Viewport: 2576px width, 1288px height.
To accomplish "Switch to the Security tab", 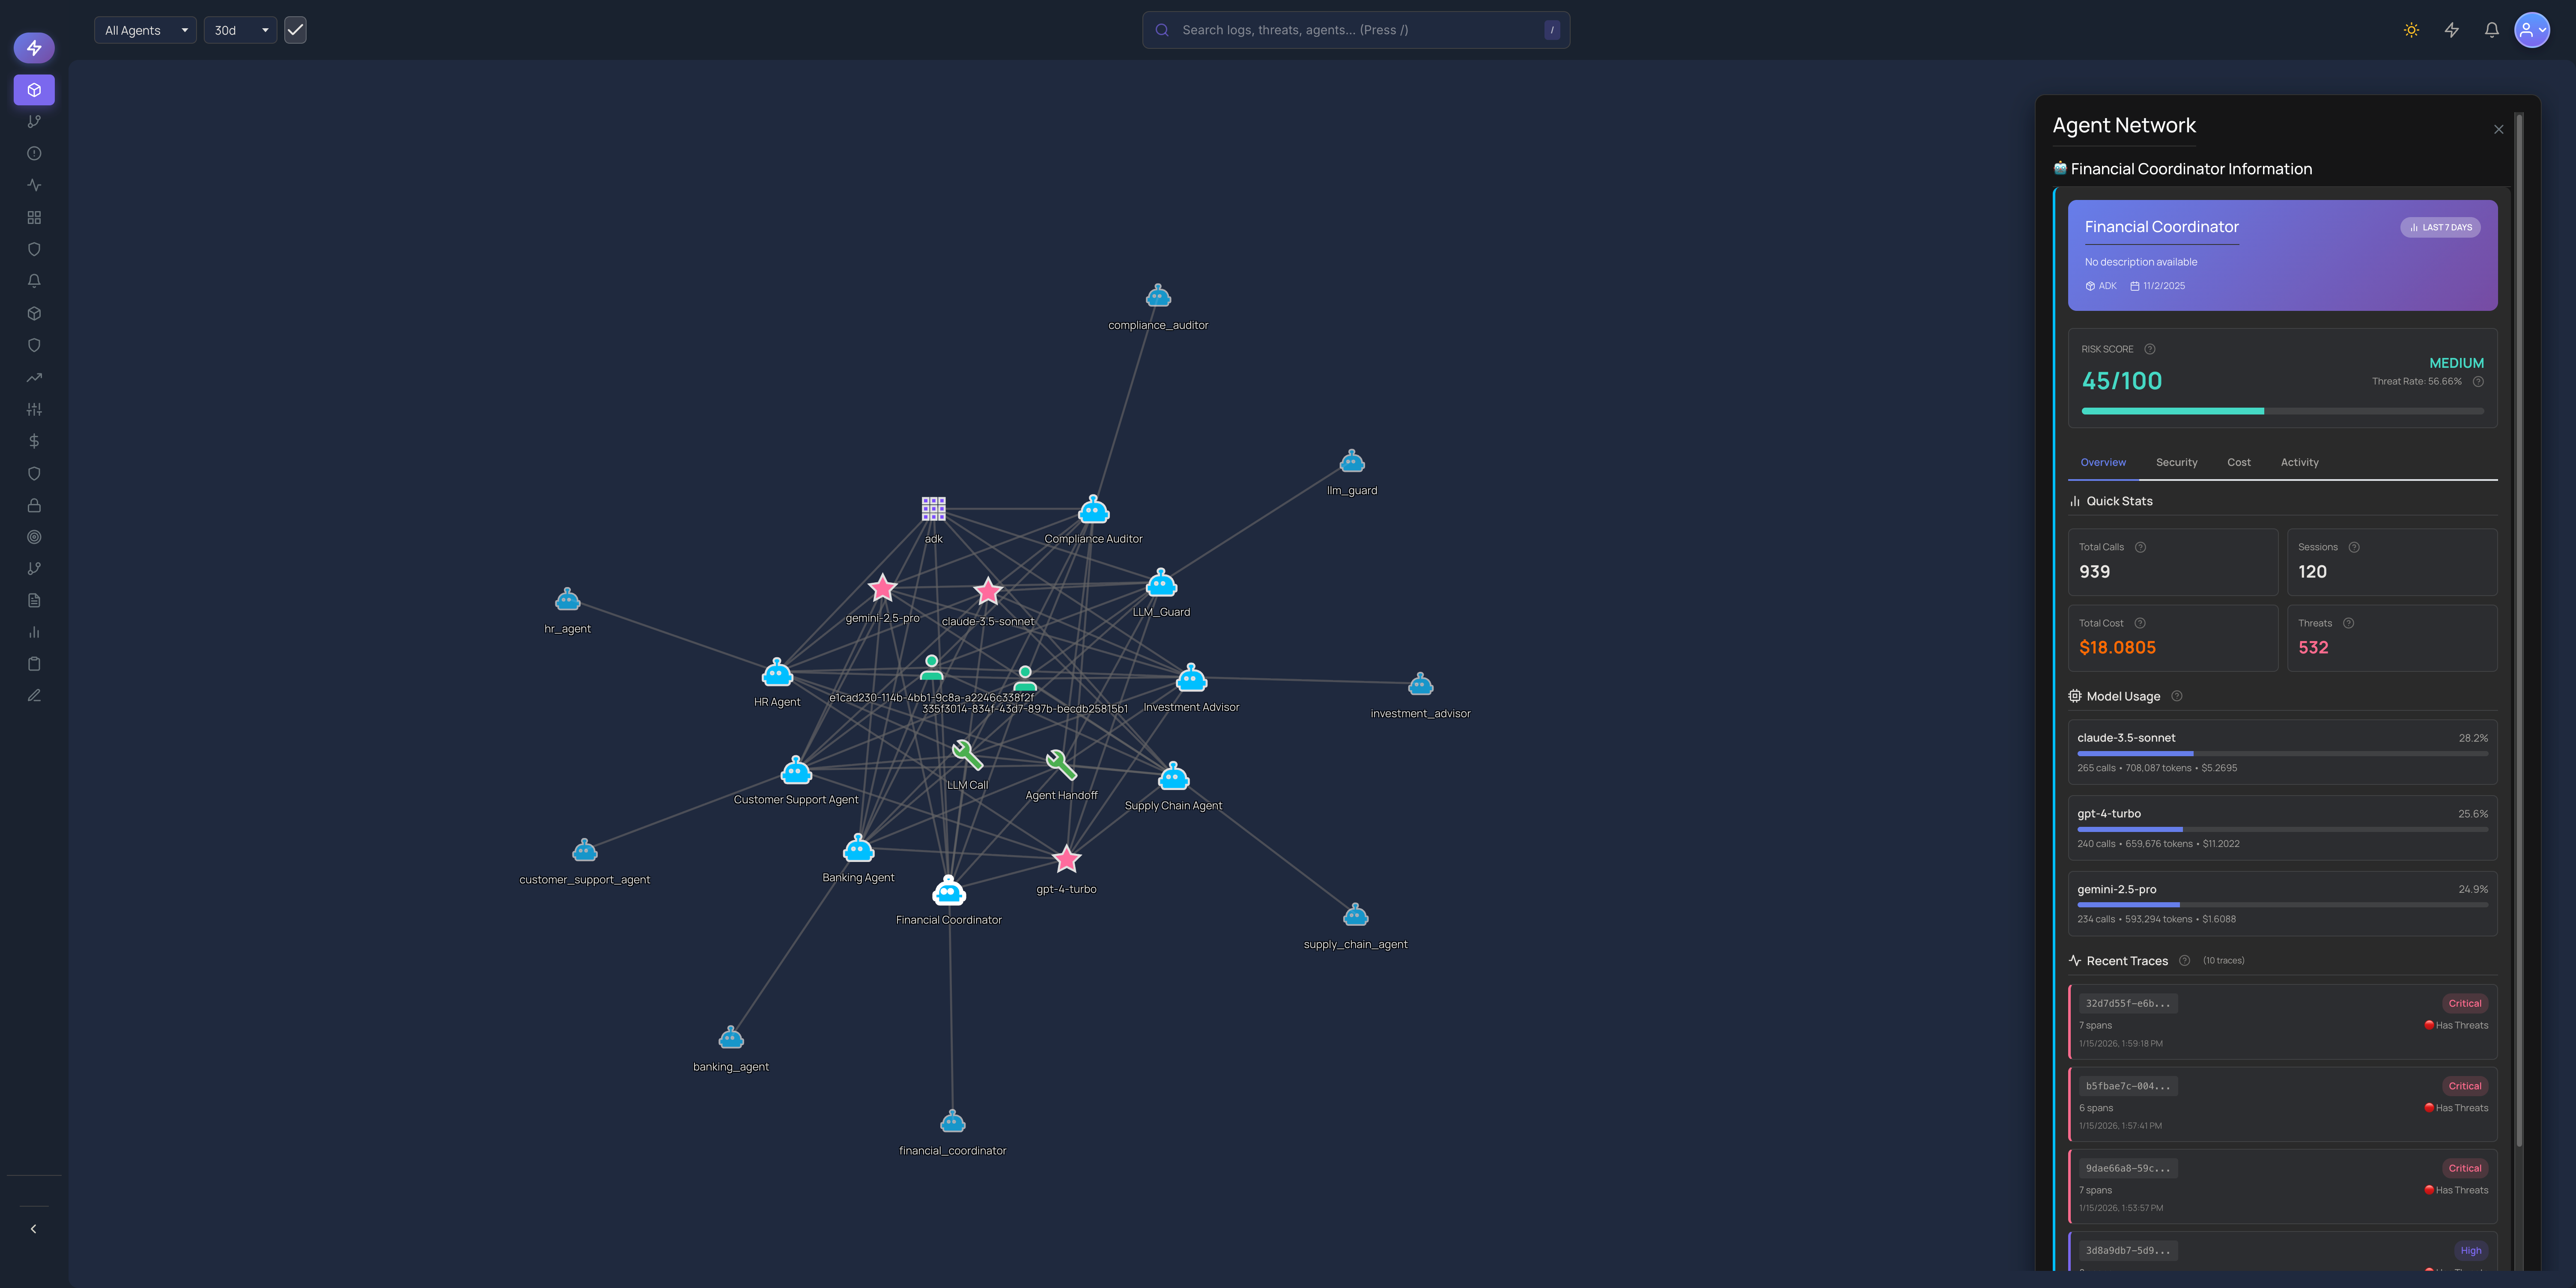I will [2176, 462].
